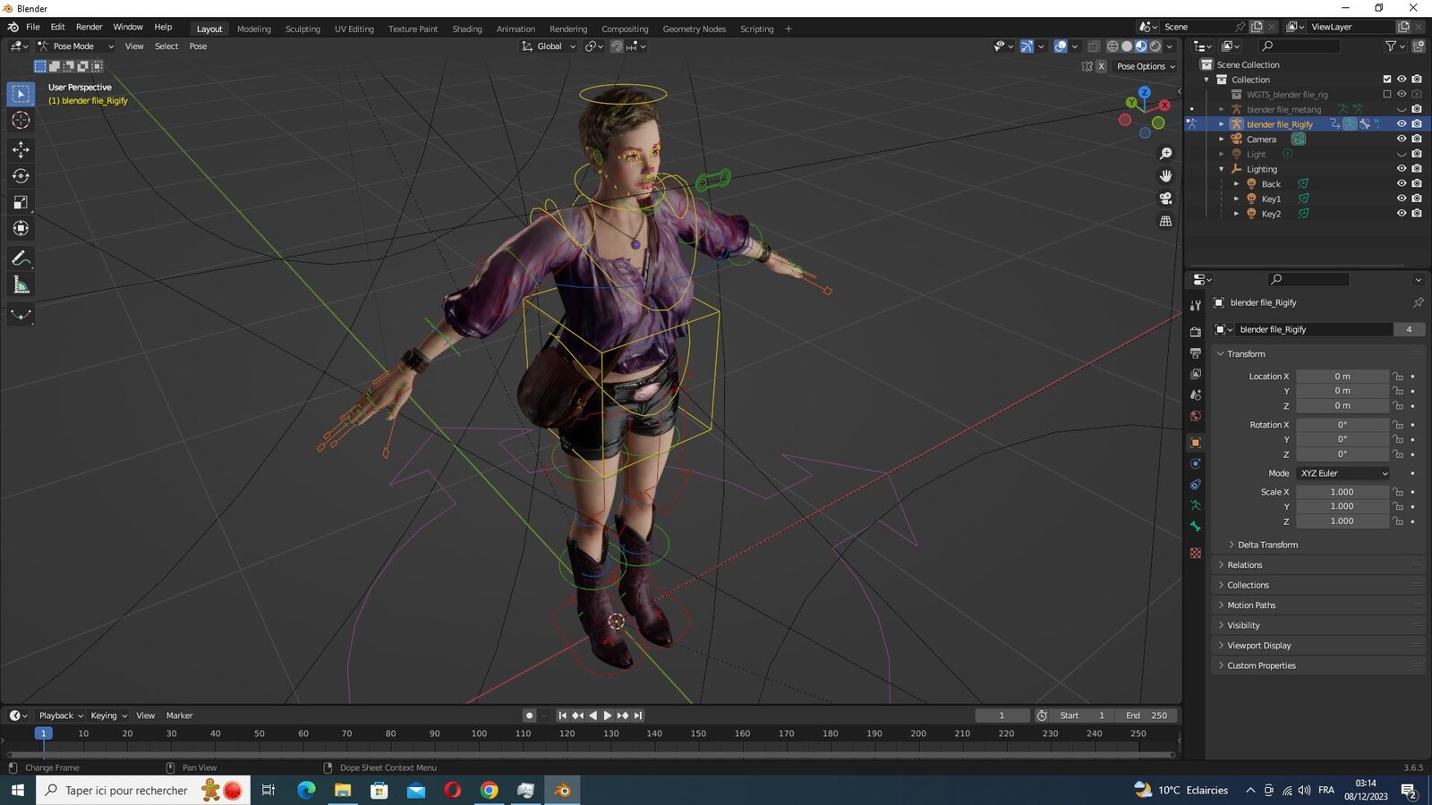
Task: Switch perspective/orthographic grid icon
Action: tap(1165, 221)
